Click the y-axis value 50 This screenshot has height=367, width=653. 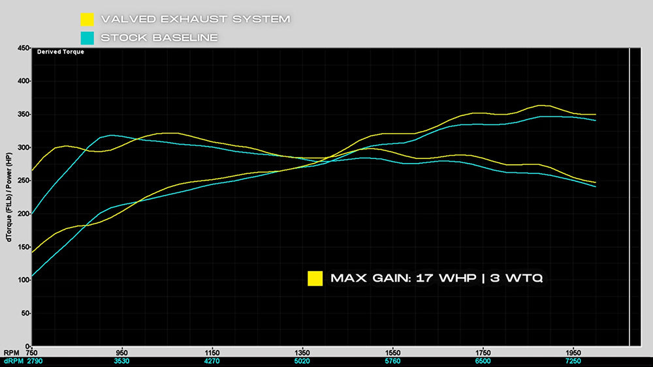click(x=25, y=314)
